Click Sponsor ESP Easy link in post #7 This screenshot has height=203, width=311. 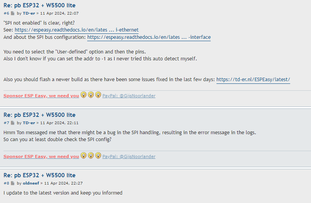[41, 156]
